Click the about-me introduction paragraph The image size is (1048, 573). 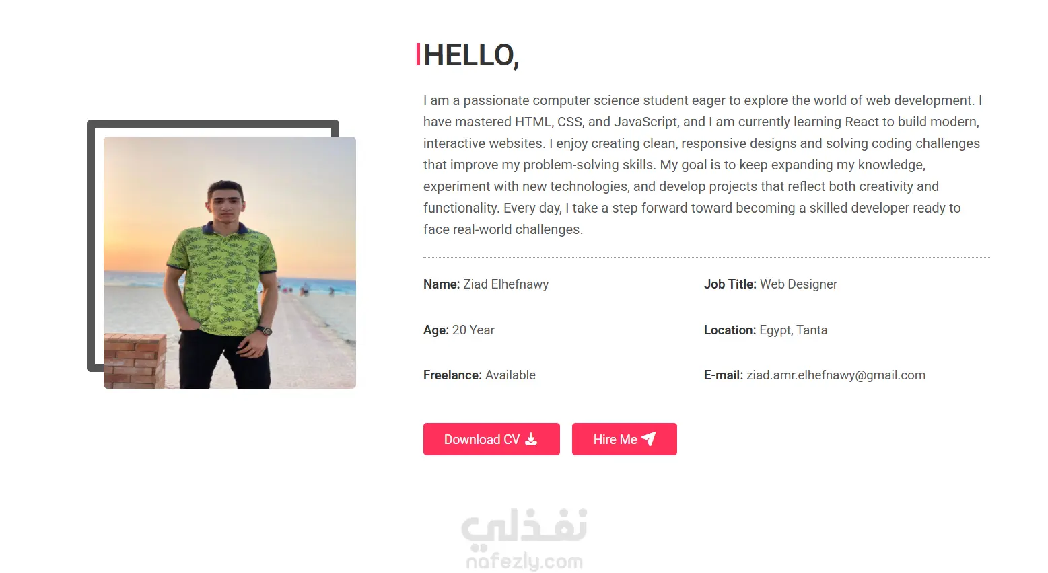pos(700,165)
